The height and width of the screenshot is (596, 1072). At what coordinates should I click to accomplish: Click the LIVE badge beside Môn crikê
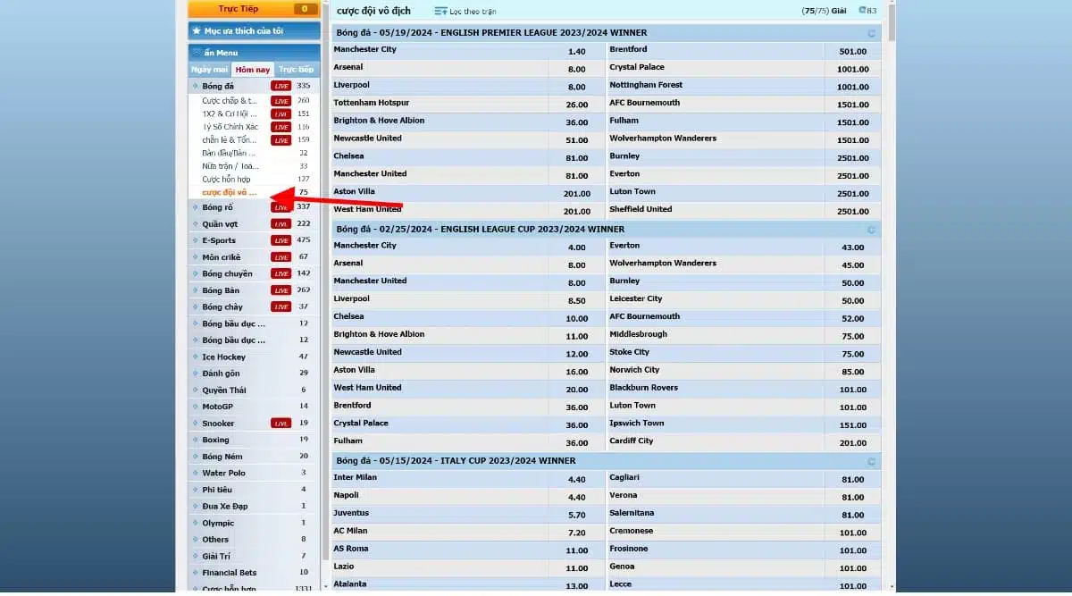(281, 257)
